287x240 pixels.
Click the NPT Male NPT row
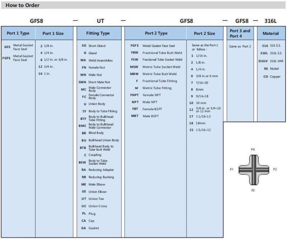click(145, 102)
